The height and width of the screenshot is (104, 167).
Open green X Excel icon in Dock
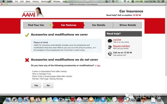109,100
